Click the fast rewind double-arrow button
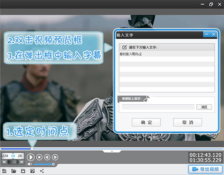Image resolution: width=224 pixels, height=175 pixels. click(x=4, y=162)
